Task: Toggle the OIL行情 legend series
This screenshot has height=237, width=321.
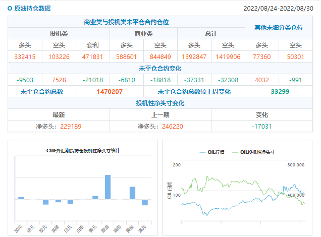Action: tap(212, 152)
